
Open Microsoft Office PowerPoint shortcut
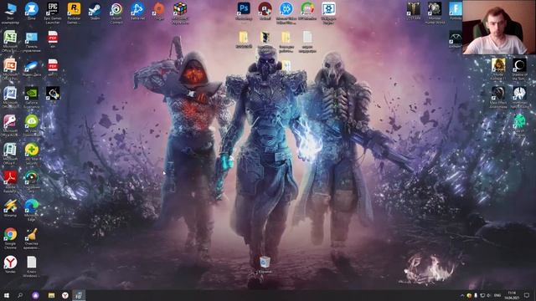(x=10, y=65)
